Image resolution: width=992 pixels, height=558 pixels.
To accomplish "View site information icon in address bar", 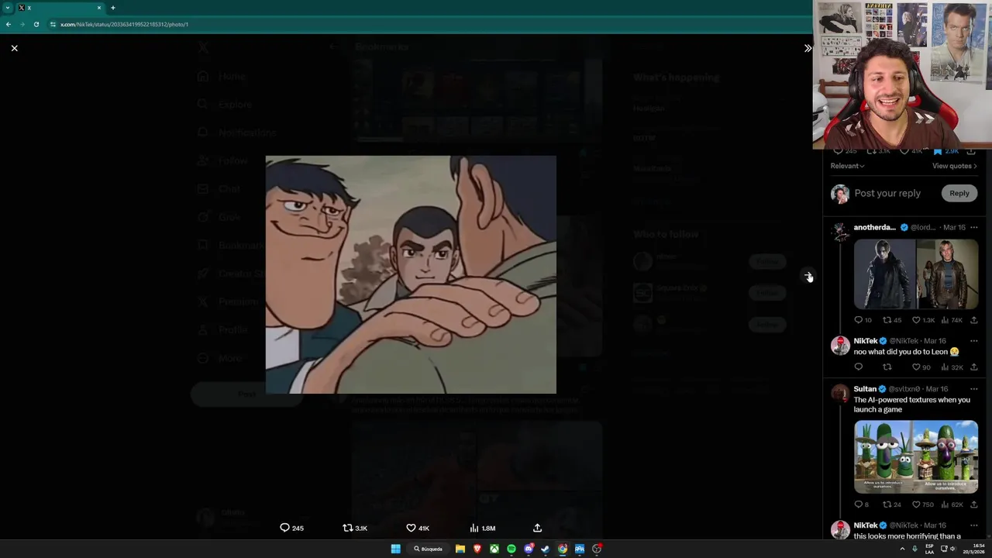I will pos(53,24).
